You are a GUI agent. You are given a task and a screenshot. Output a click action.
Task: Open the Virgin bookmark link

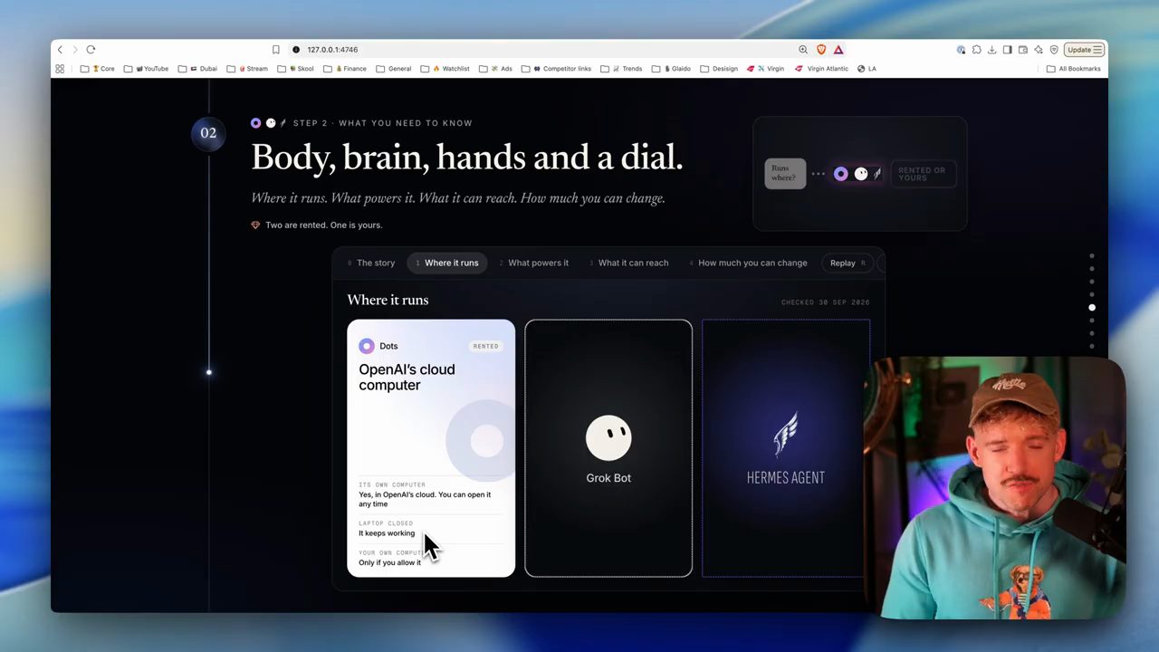[x=766, y=69]
